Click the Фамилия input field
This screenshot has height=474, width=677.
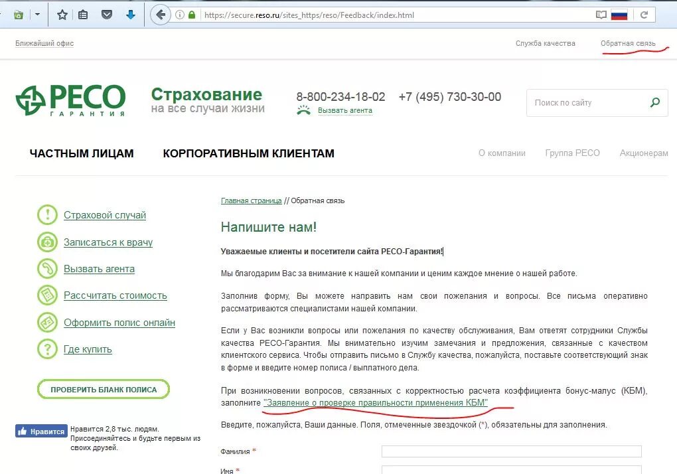(x=512, y=451)
